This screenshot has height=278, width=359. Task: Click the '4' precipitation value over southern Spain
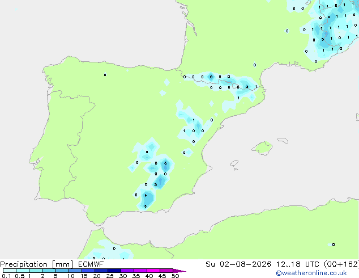(x=146, y=195)
